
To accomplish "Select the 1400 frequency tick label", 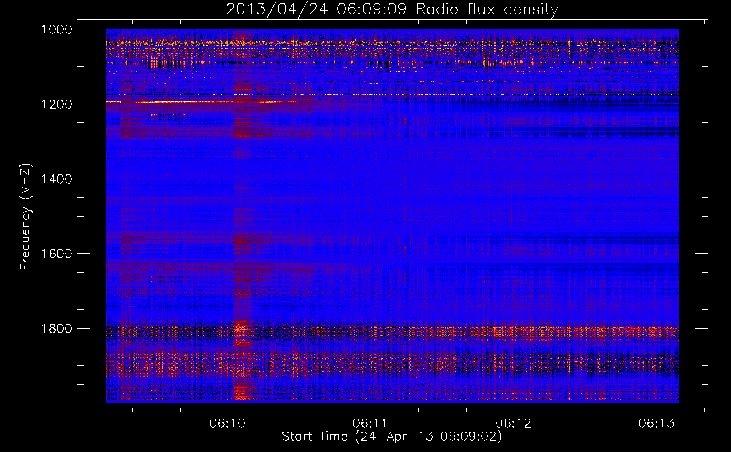I will click(x=56, y=179).
